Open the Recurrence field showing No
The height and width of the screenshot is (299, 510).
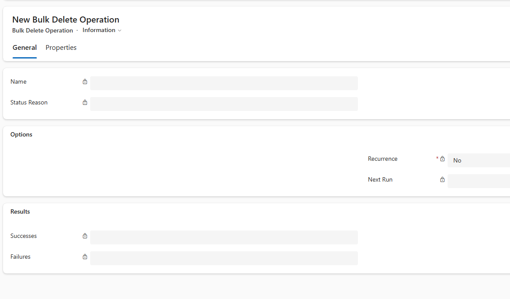(x=478, y=160)
